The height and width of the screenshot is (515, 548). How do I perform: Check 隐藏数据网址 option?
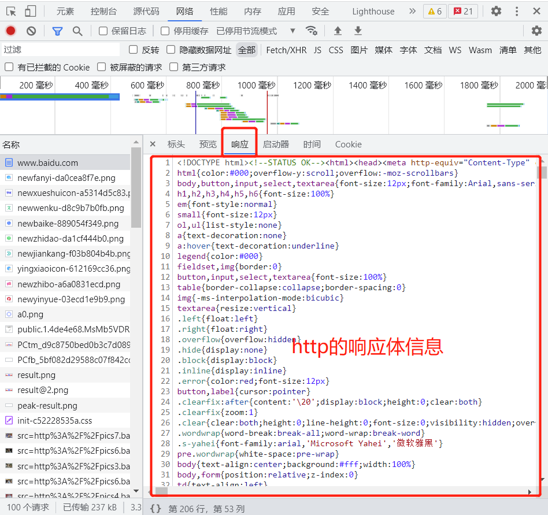[171, 50]
